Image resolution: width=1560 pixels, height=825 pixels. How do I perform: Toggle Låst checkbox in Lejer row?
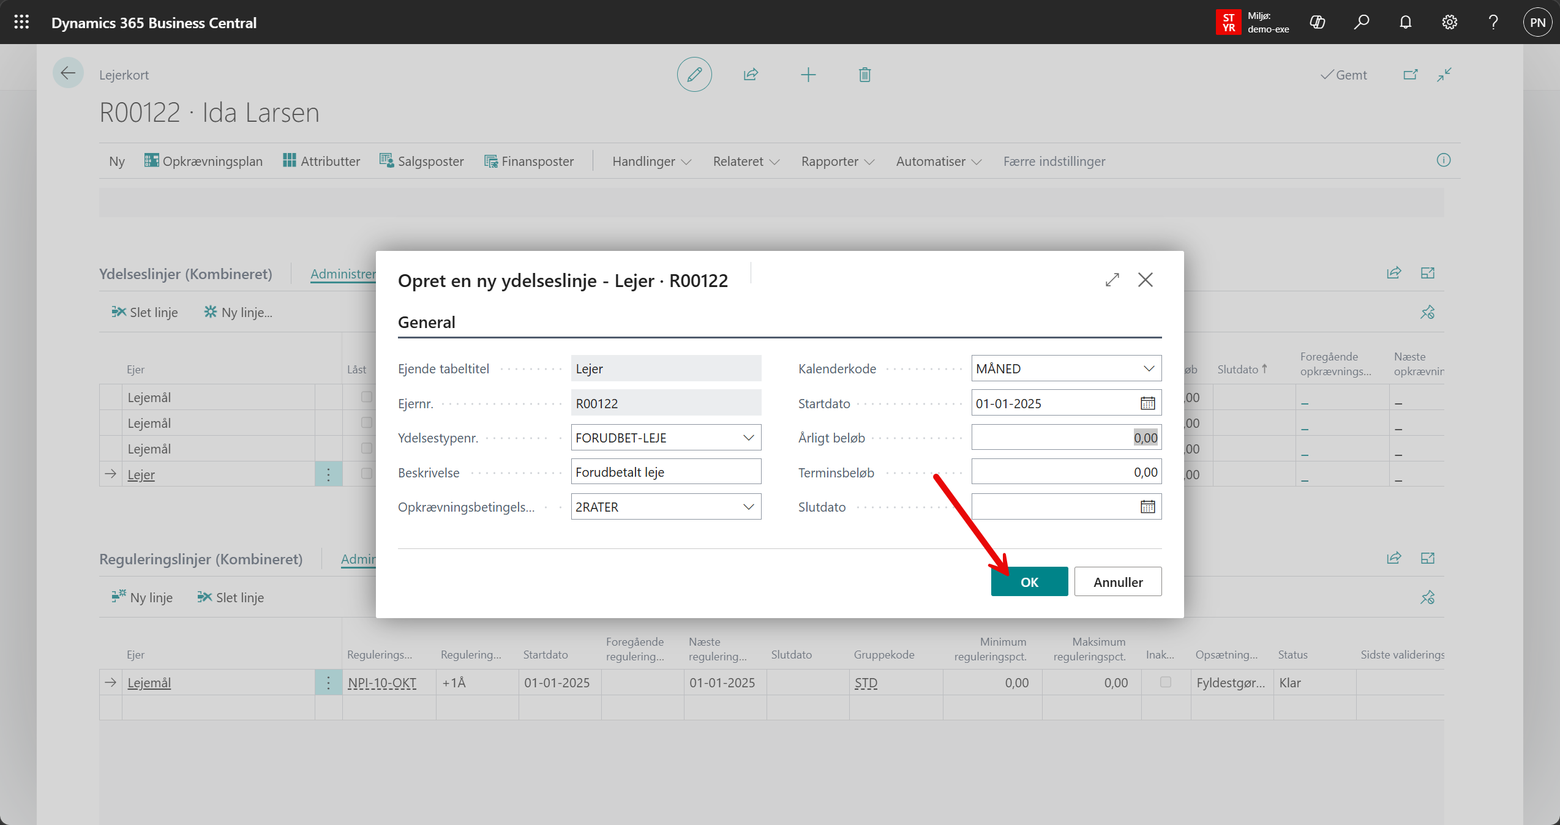coord(366,474)
